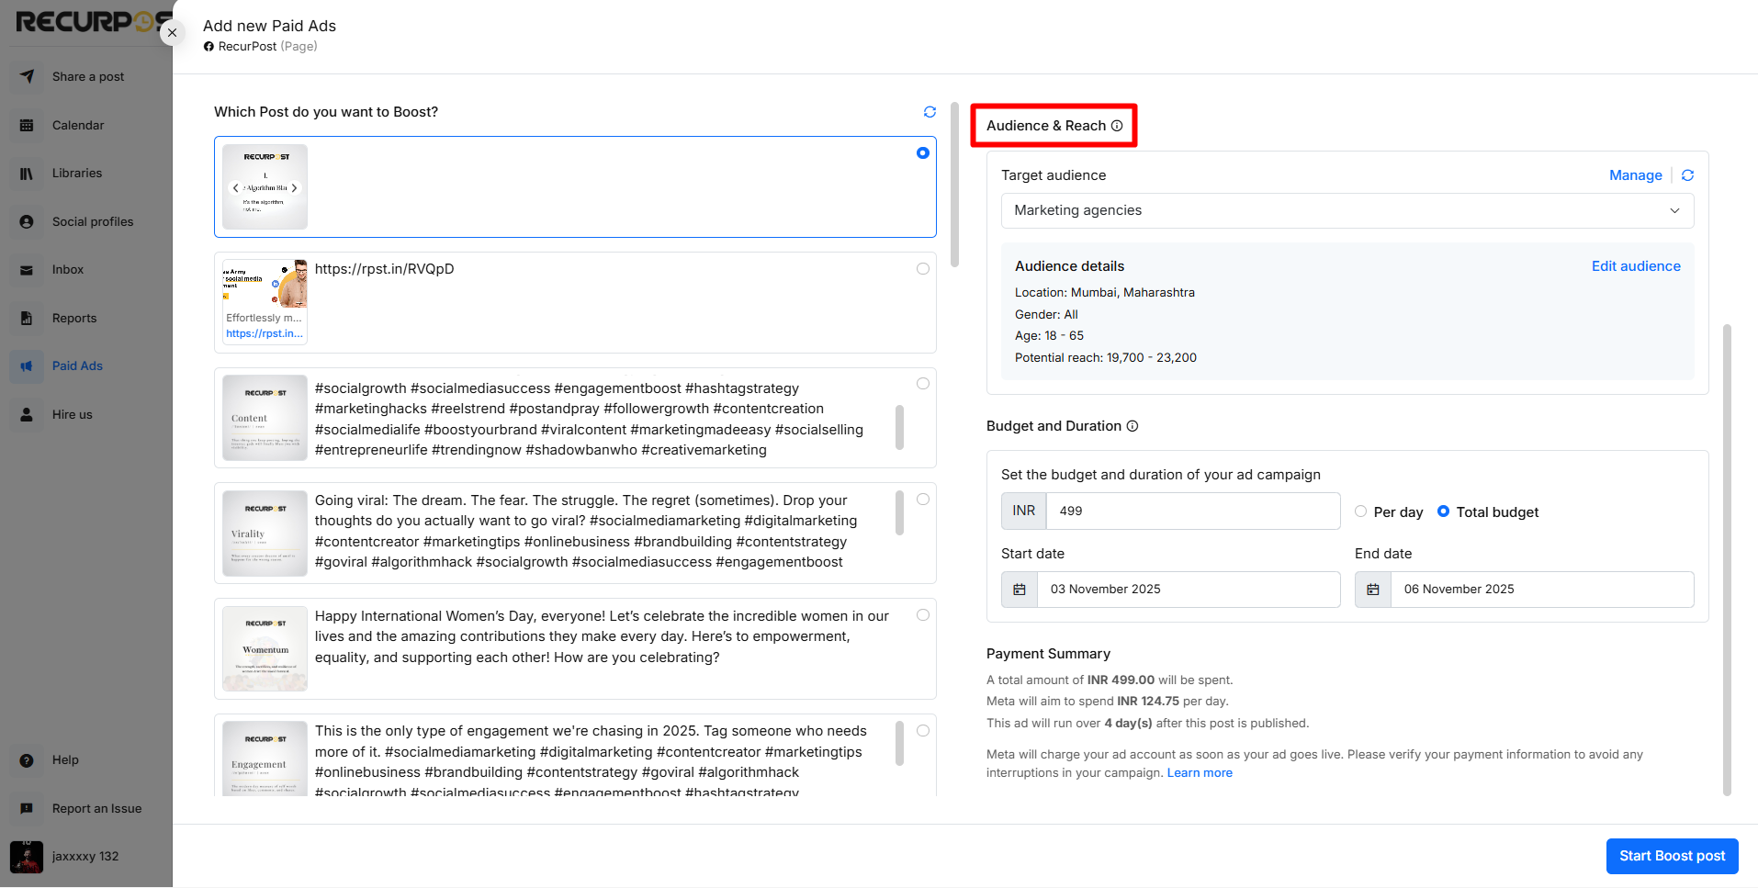Choose the Women's Day post radio button

pos(922,615)
